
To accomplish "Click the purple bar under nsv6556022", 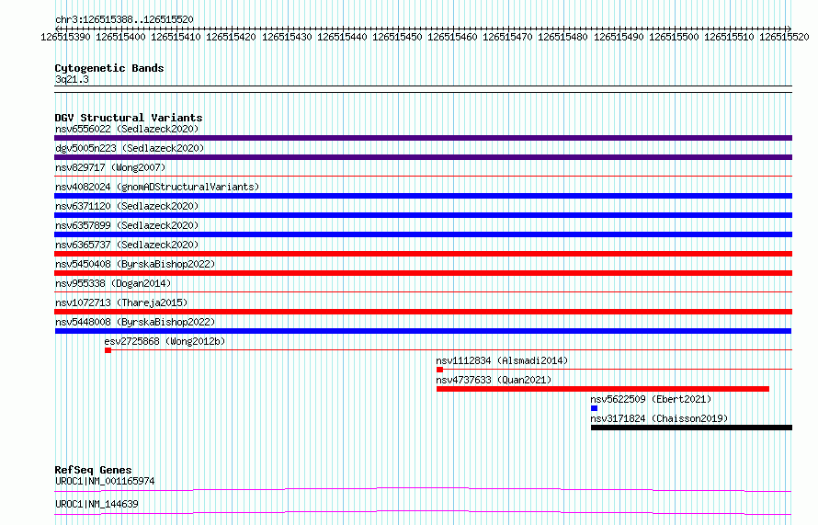I will pos(423,138).
